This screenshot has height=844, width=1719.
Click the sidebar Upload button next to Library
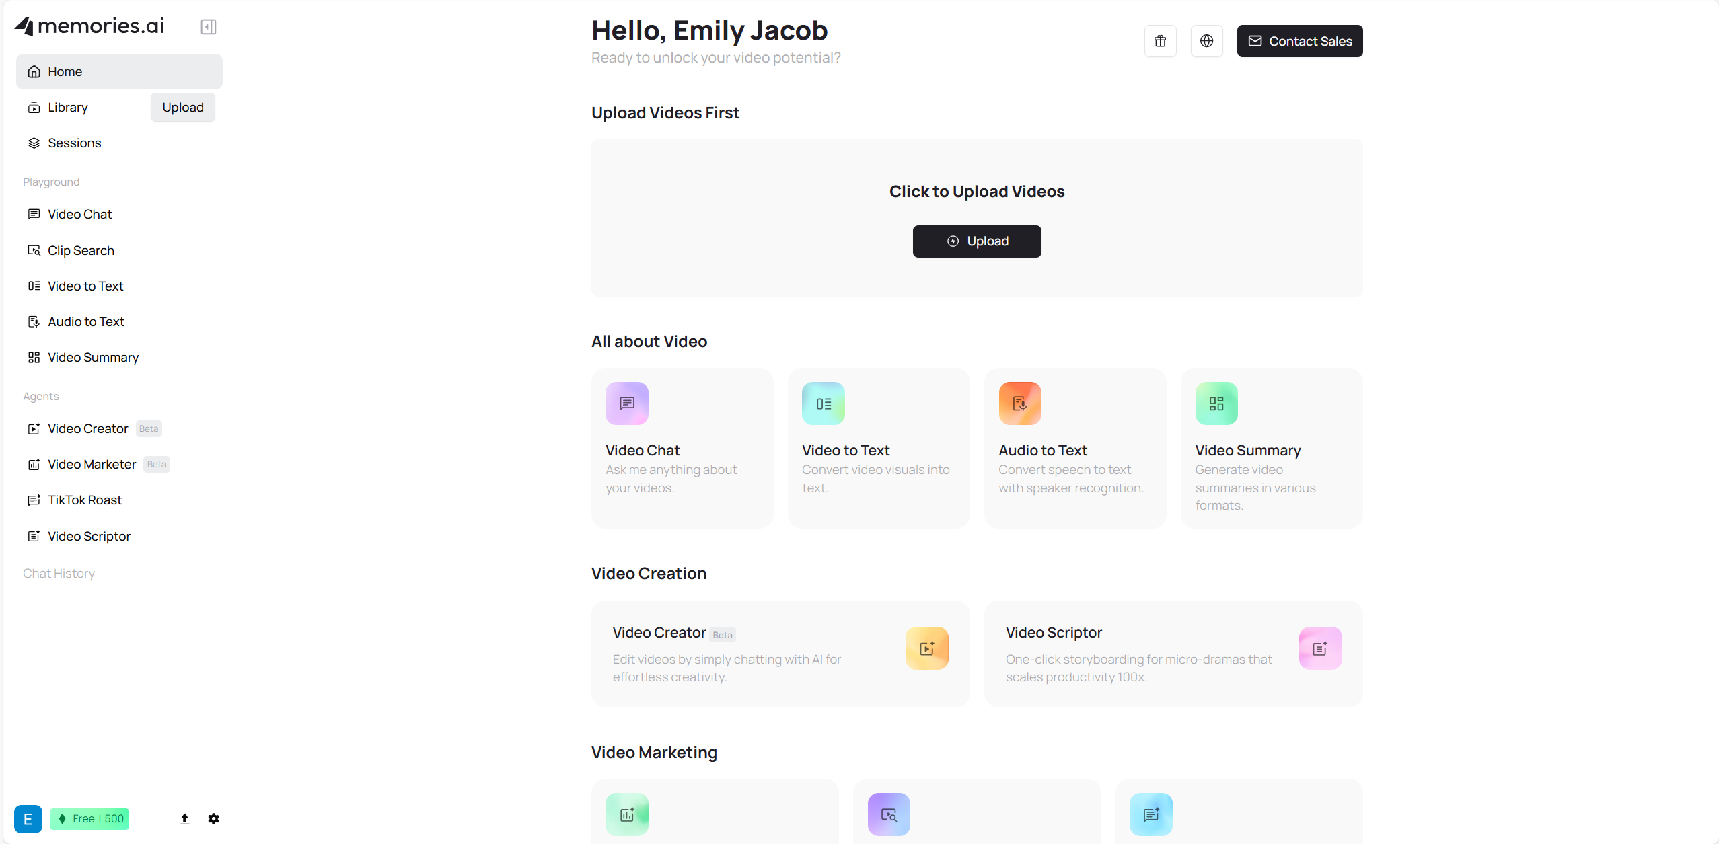(x=182, y=108)
